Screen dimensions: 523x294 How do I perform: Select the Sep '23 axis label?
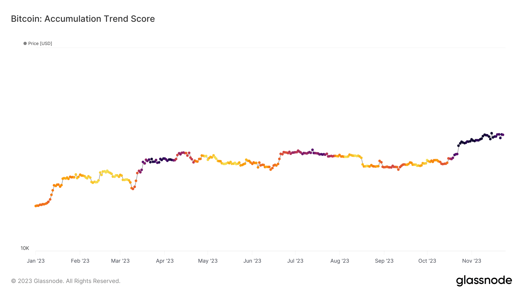384,261
